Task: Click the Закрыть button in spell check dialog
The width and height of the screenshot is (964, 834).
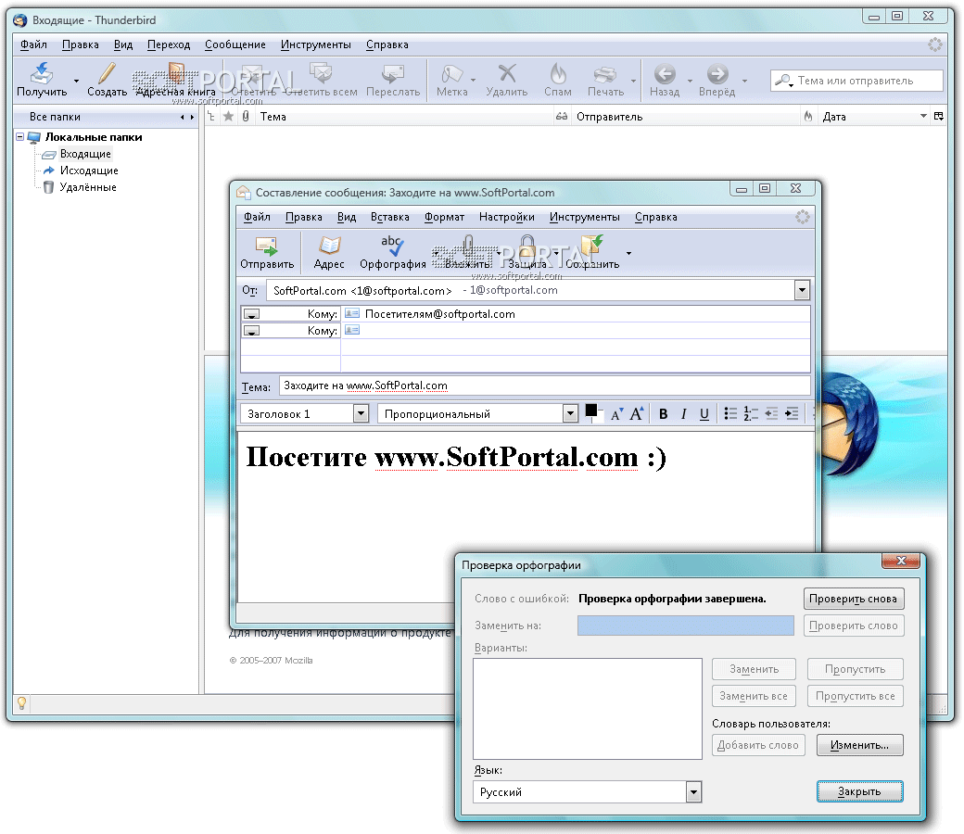Action: click(x=859, y=791)
